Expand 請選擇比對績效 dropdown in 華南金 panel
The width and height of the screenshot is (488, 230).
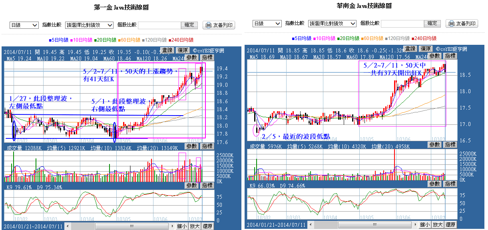pyautogui.click(x=333, y=24)
